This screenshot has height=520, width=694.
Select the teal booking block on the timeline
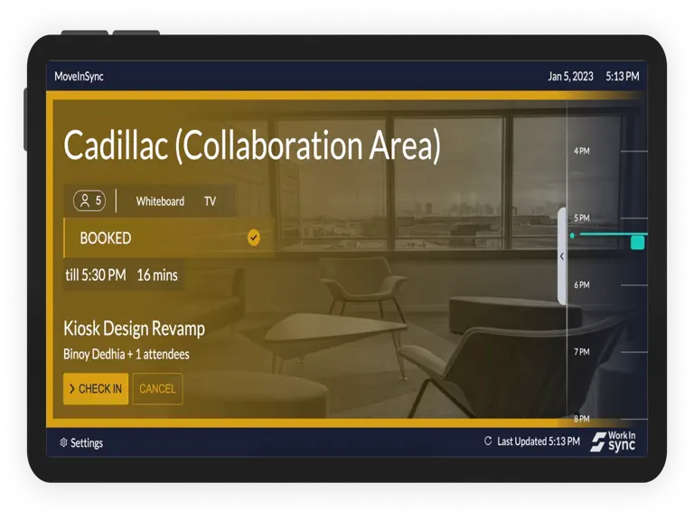coord(637,242)
